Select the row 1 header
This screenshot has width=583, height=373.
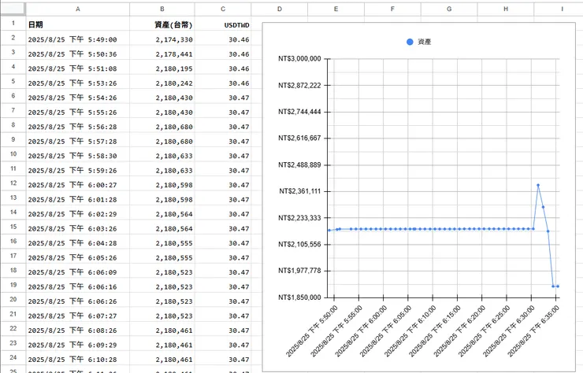pyautogui.click(x=13, y=24)
